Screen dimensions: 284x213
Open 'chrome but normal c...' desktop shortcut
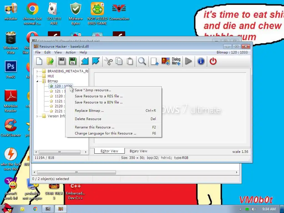click(32, 14)
